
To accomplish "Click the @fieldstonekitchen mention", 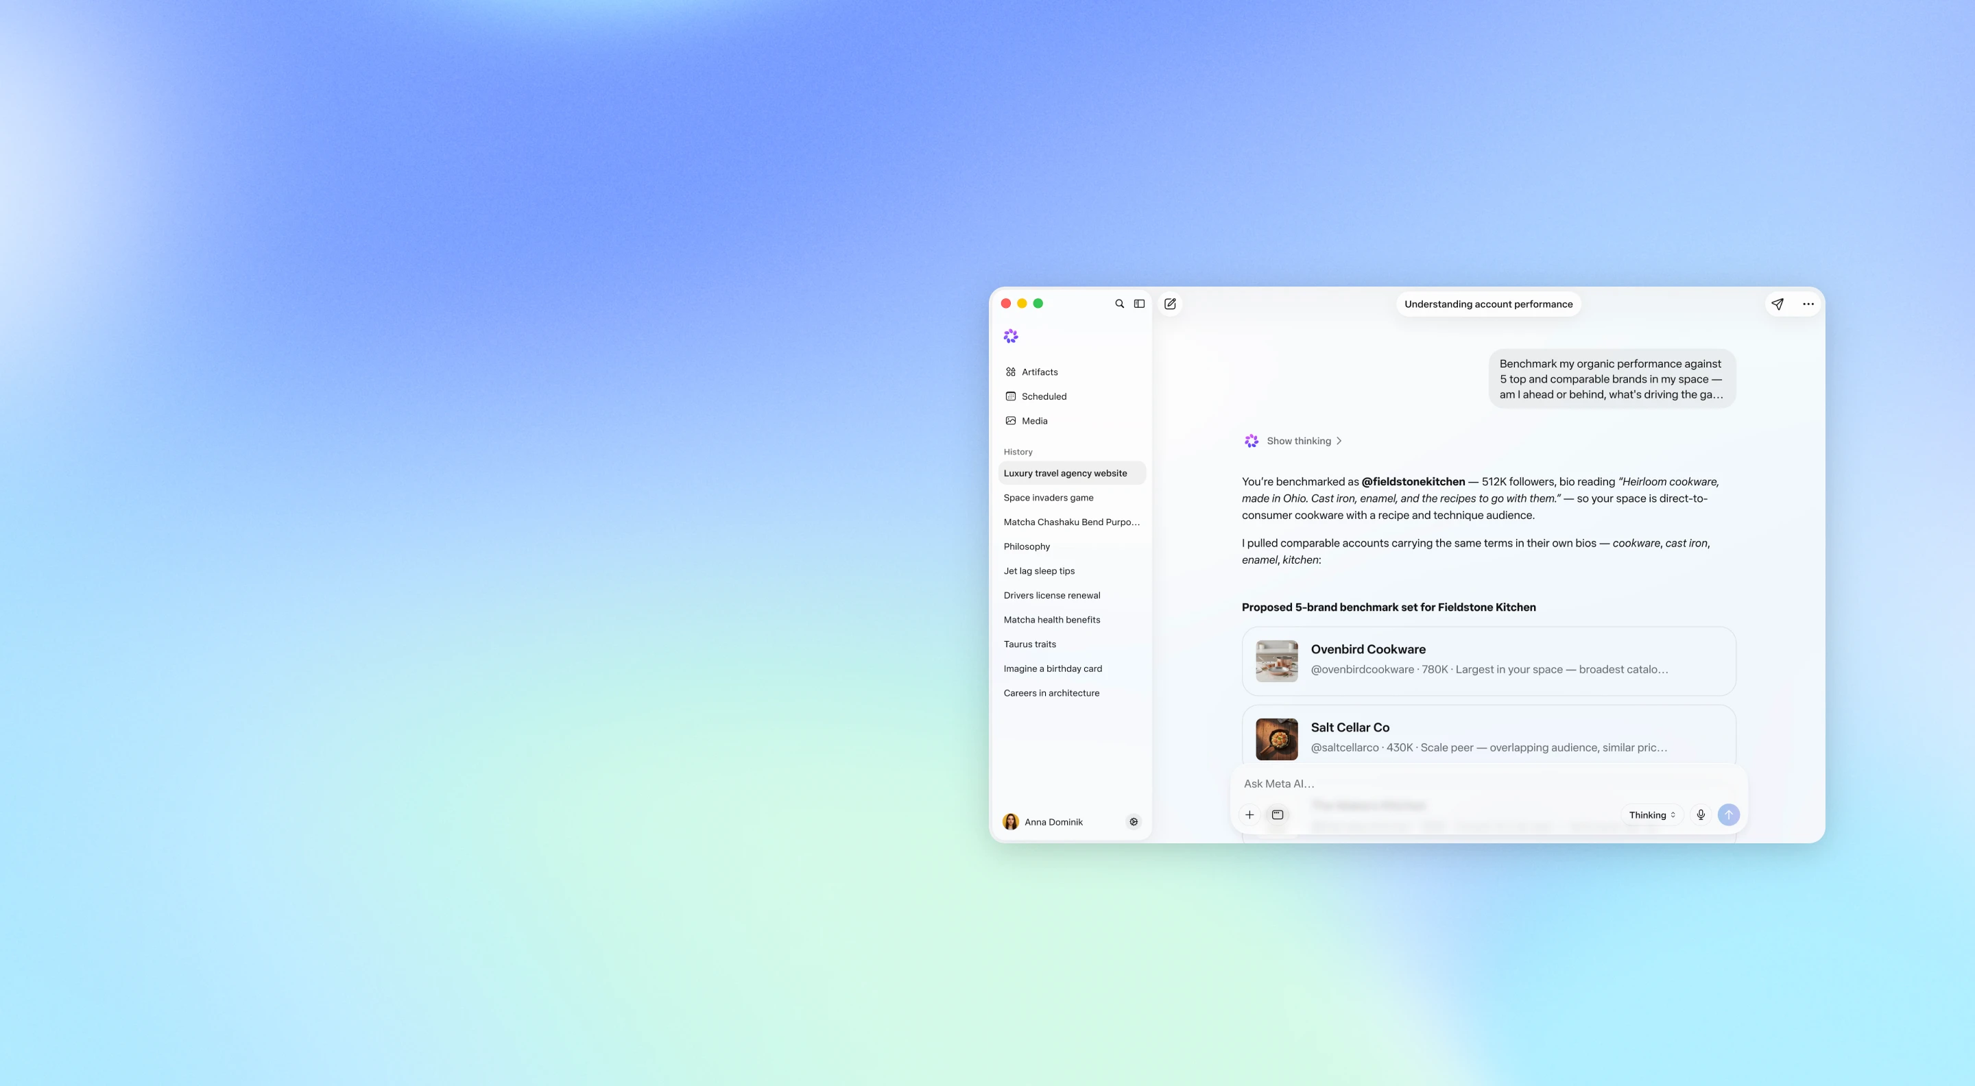I will tap(1412, 481).
